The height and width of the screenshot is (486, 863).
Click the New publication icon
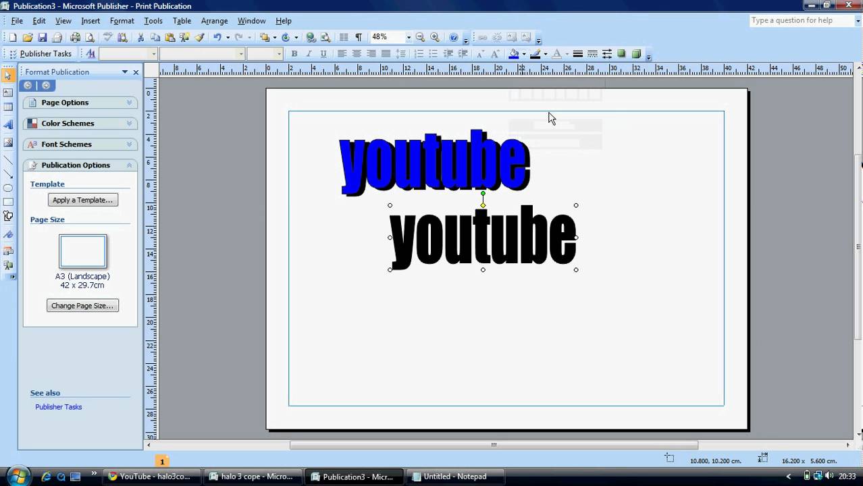coord(12,38)
